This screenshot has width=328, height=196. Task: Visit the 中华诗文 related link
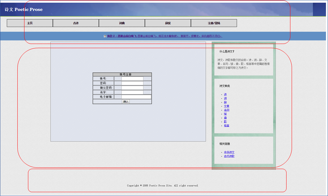[229, 152]
